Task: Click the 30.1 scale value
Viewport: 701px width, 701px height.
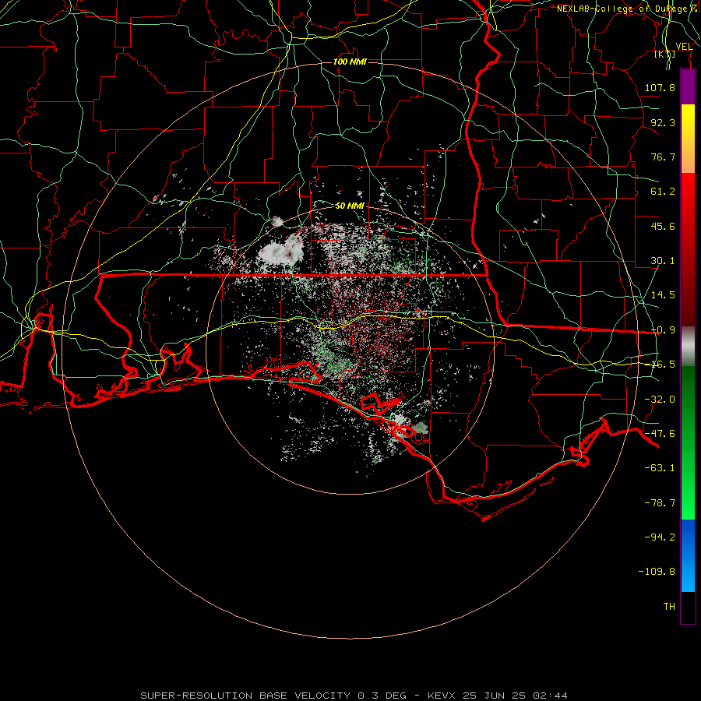Action: tap(663, 261)
